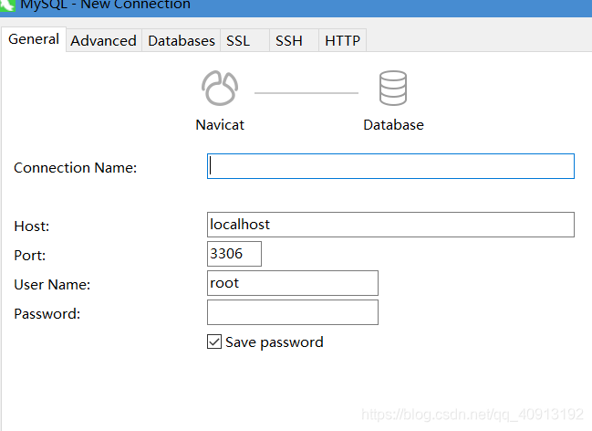
Task: Click the 'Database' caption text
Action: (393, 125)
